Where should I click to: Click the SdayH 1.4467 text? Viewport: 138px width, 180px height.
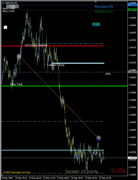point(9,9)
